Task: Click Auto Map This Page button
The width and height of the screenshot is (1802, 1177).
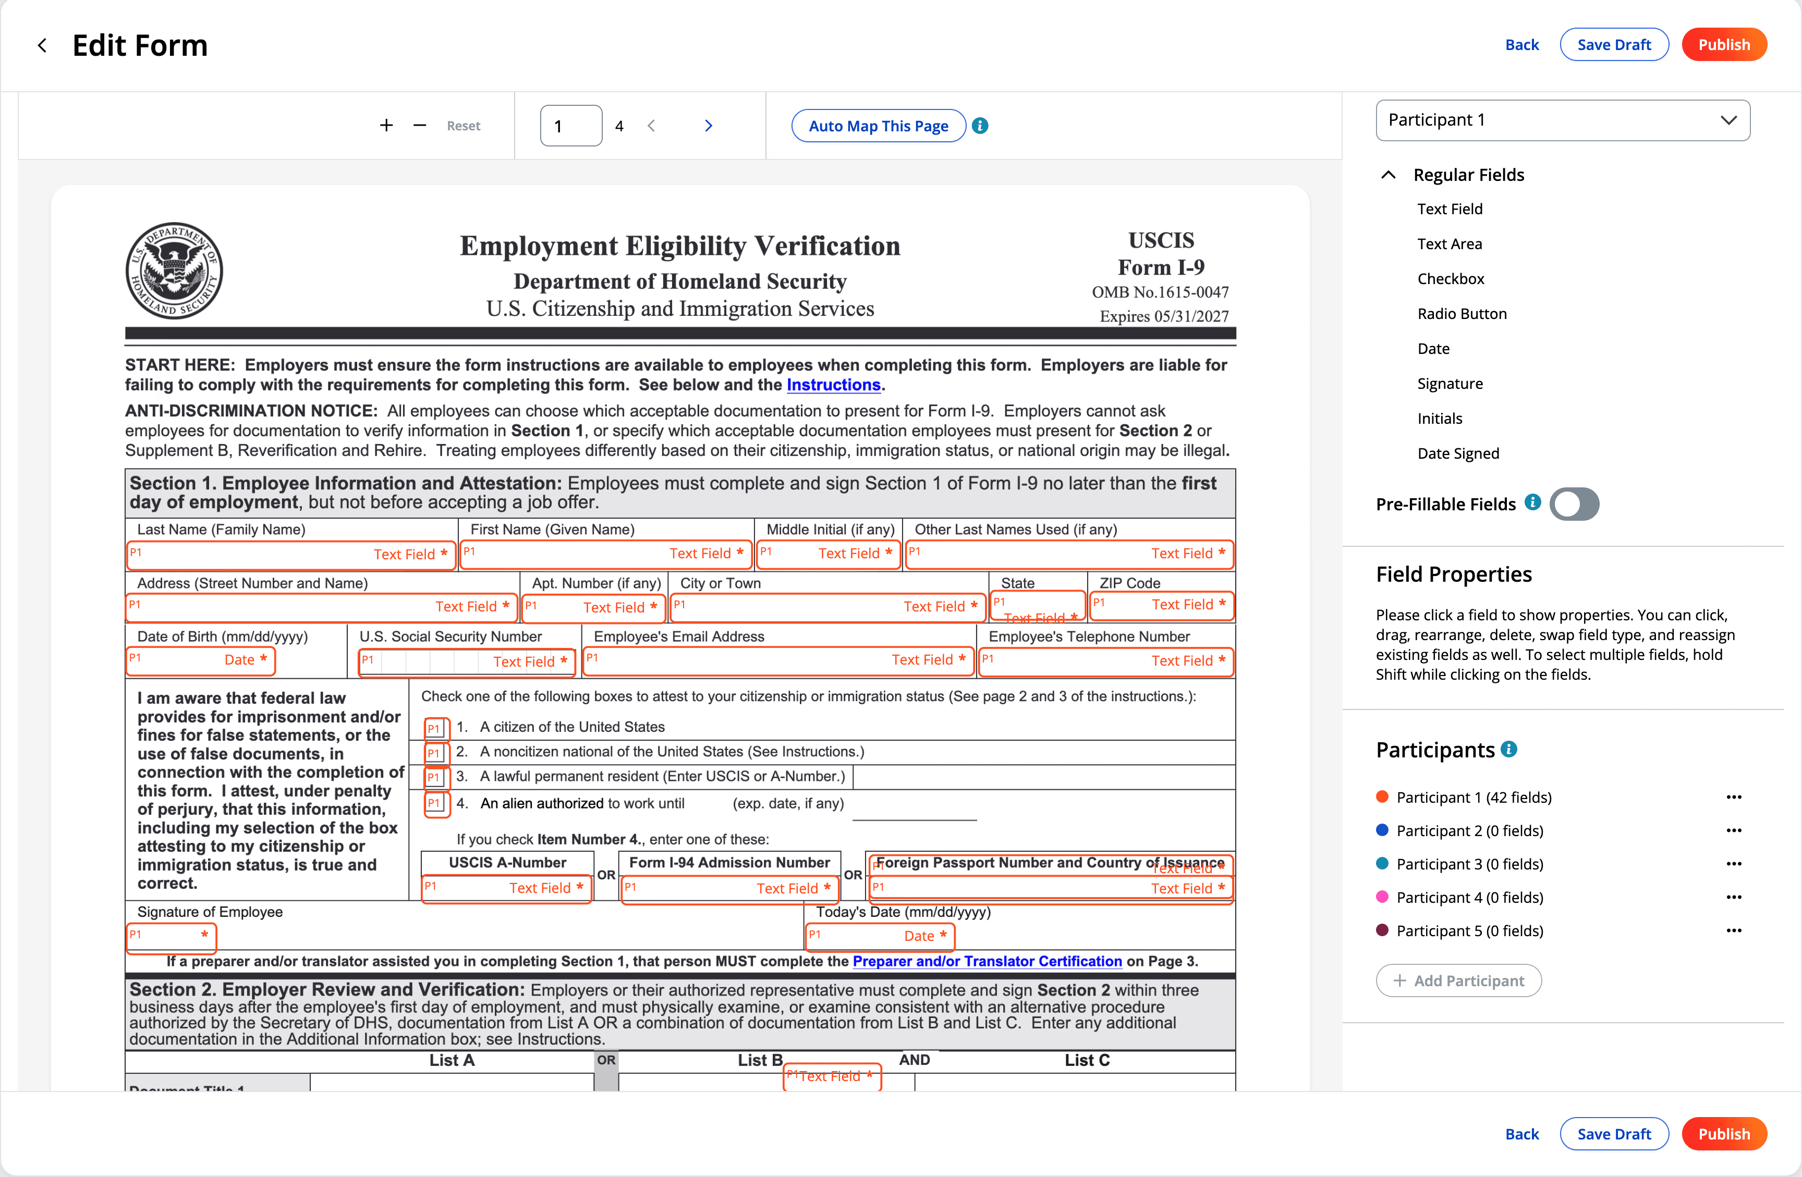Action: 878,126
